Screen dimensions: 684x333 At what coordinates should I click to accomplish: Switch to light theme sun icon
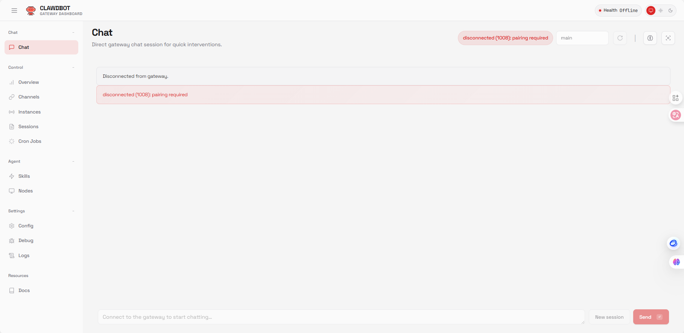(x=661, y=11)
